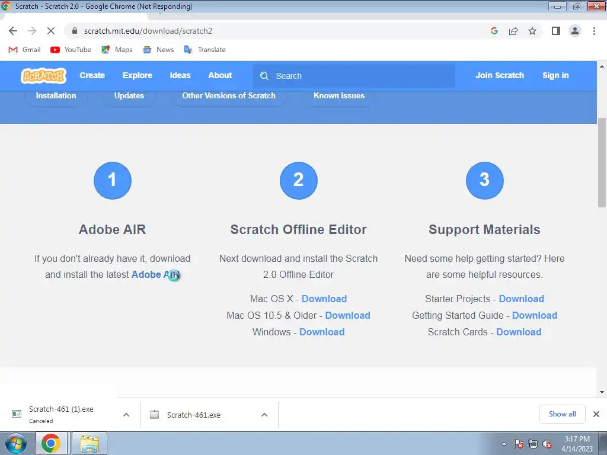Click the Windows Start button
Screen dimensions: 607x455
(x=15, y=443)
